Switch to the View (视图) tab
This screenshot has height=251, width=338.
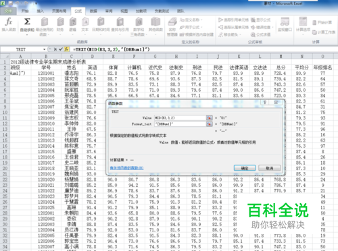(x=124, y=11)
